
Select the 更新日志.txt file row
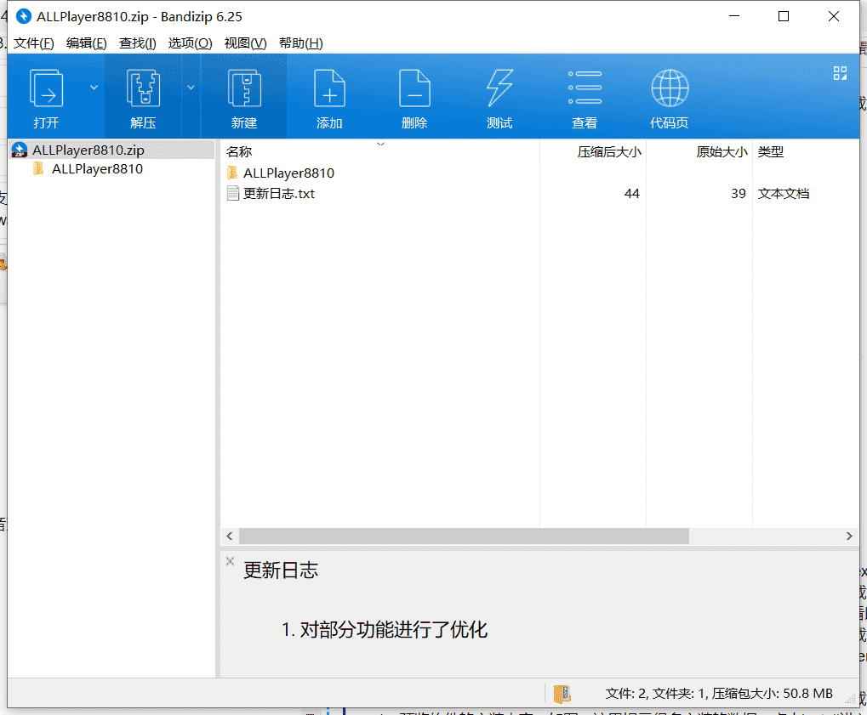pyautogui.click(x=279, y=193)
